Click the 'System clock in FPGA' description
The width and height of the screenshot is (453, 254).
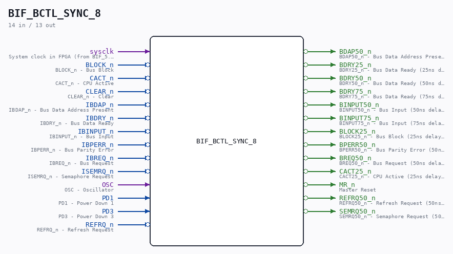coord(61,56)
